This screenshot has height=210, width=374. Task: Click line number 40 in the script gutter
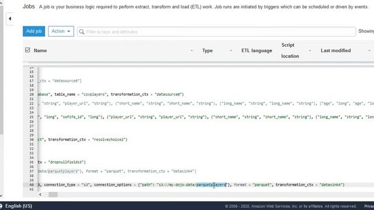pyautogui.click(x=32, y=185)
